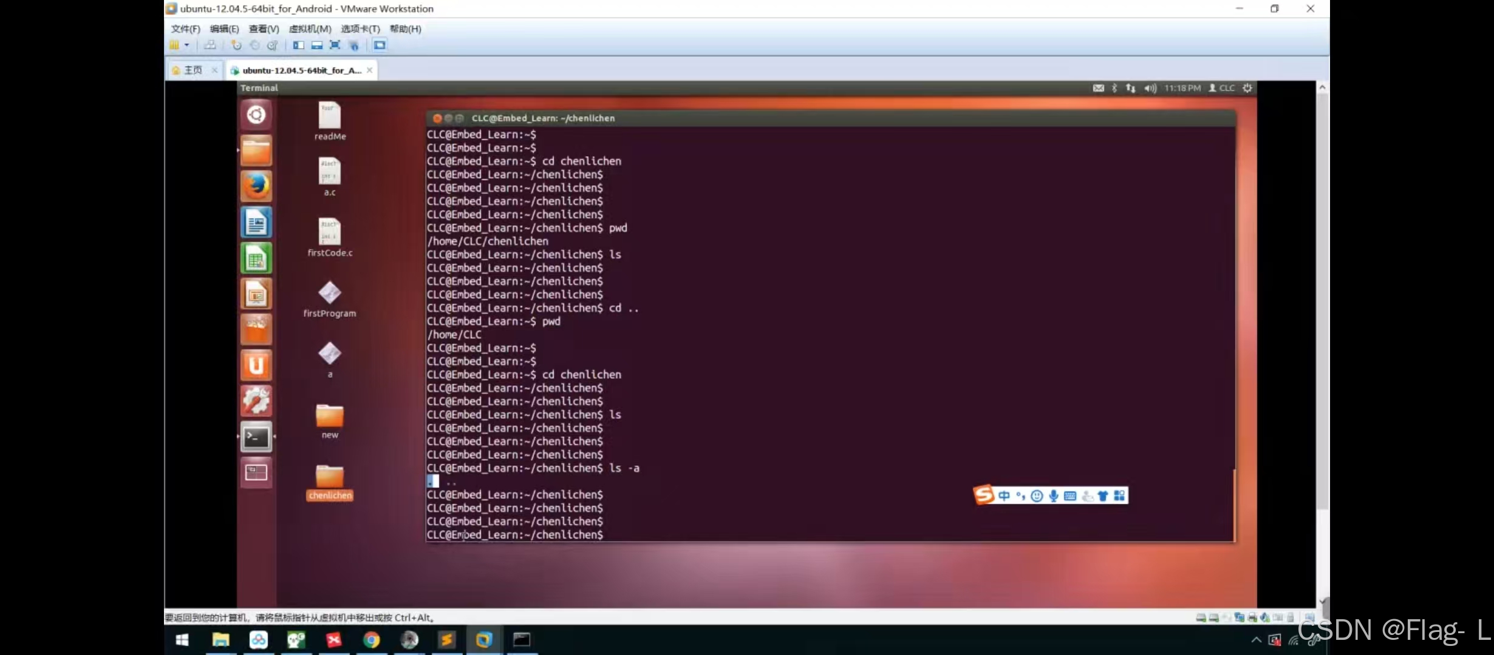The width and height of the screenshot is (1494, 655).
Task: Click the sound volume indicator
Action: click(x=1150, y=88)
